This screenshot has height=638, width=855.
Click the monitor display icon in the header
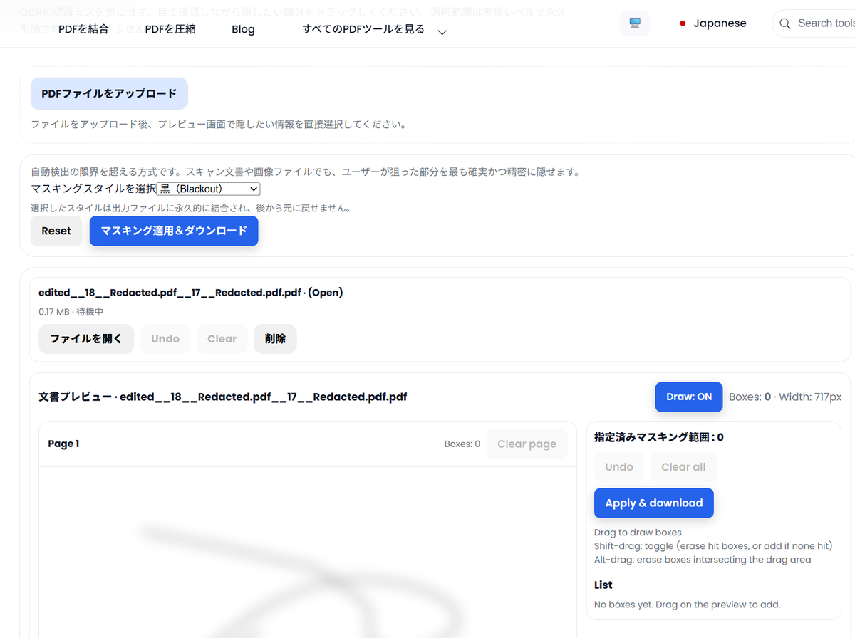tap(634, 23)
